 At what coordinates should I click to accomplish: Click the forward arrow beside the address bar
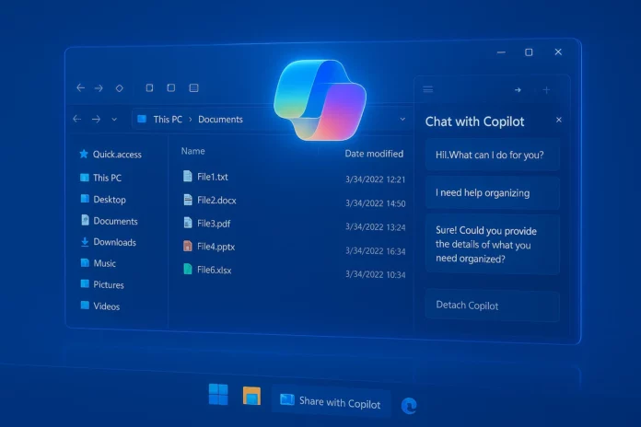click(x=96, y=120)
